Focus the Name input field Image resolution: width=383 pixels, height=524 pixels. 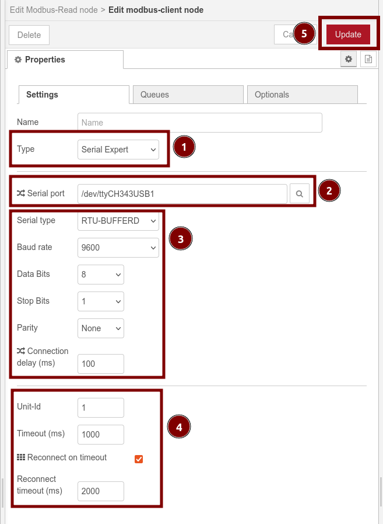(200, 123)
